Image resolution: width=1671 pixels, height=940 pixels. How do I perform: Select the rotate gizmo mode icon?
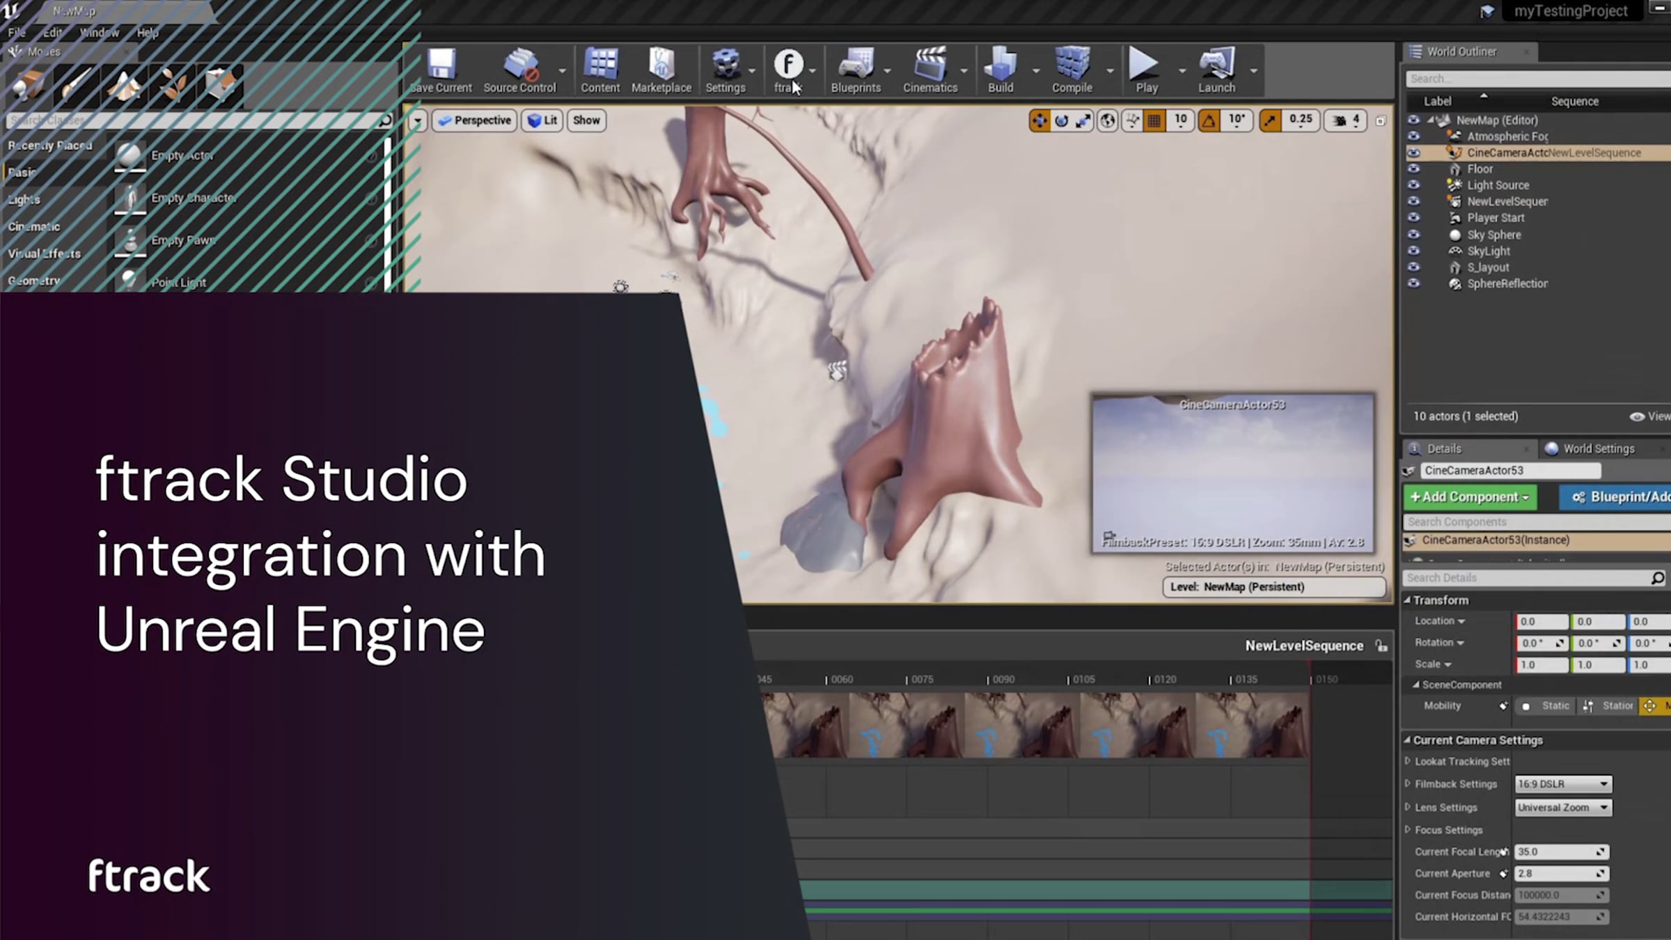(1061, 120)
